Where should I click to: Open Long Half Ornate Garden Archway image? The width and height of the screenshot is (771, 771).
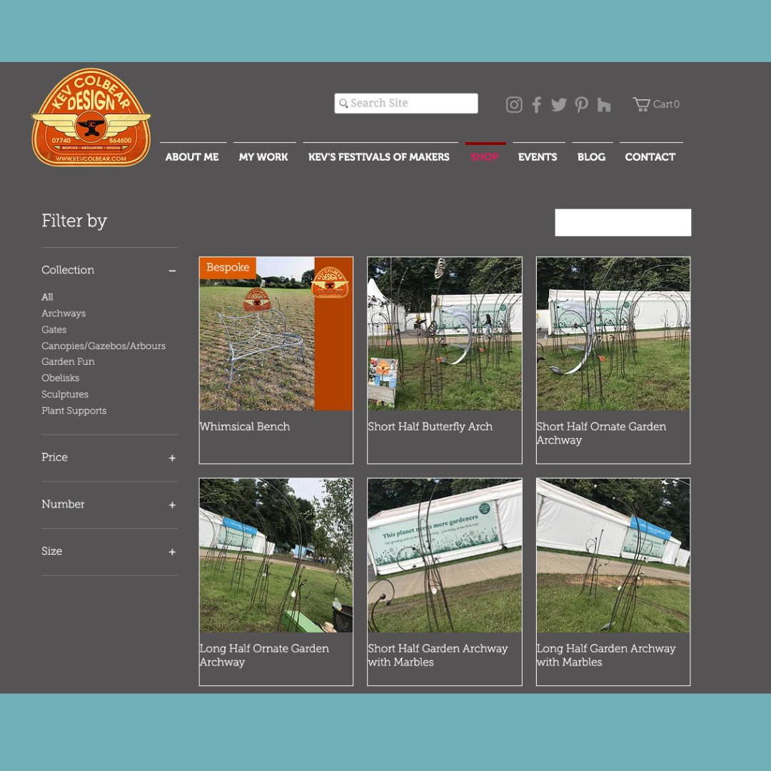pyautogui.click(x=276, y=555)
